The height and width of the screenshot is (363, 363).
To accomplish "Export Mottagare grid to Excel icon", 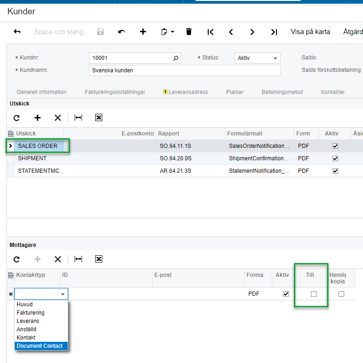I will [99, 259].
